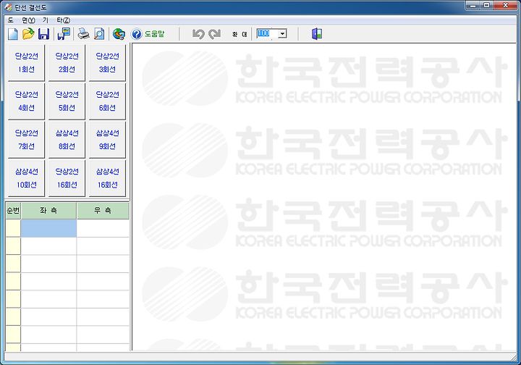Select the 단상2선 16회선 button
This screenshot has width=521, height=365.
[x=67, y=178]
